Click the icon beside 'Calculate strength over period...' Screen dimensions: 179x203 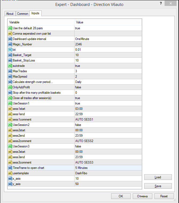[x=10, y=82]
